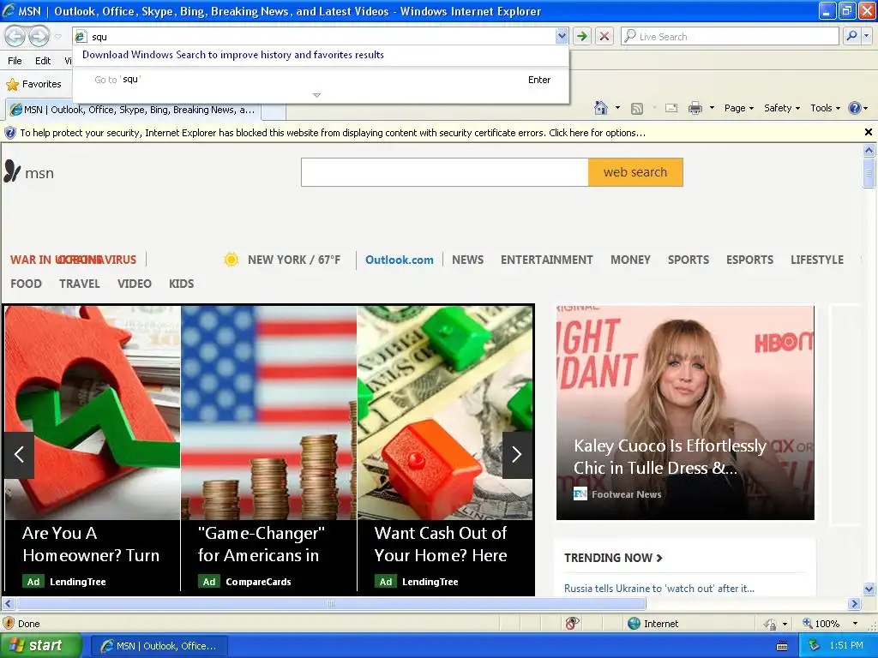Select the Go to 'squ' suggestion
878x658 pixels.
[321, 80]
